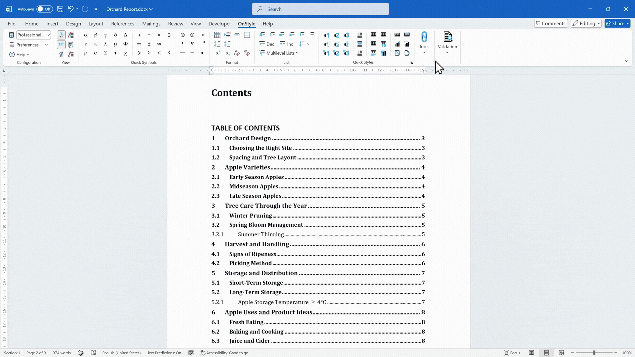Insert the Sigma summation symbol
Screen dimensions: 635x357
106,53
